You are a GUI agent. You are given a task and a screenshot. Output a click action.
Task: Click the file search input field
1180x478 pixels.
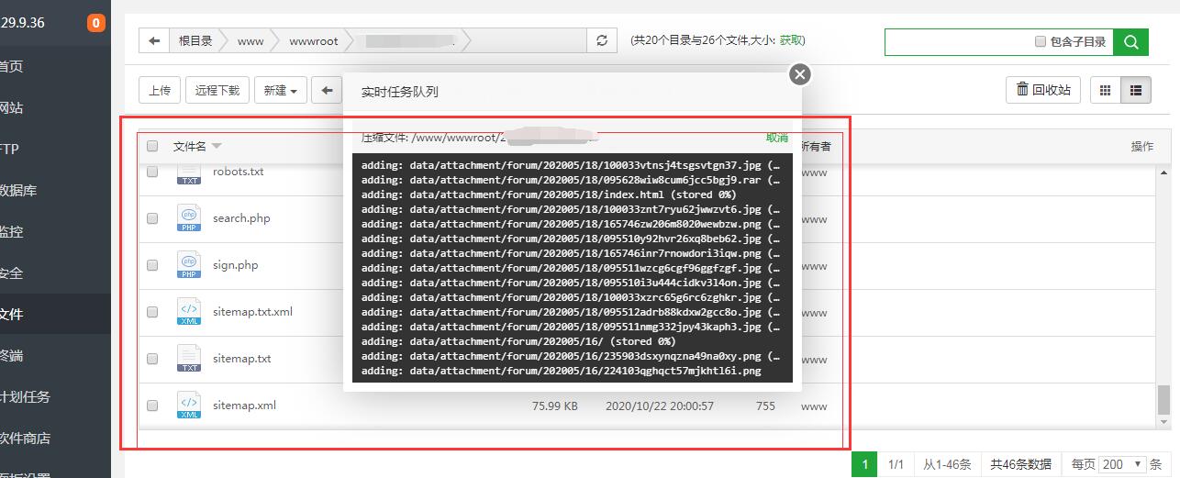[x=957, y=41]
